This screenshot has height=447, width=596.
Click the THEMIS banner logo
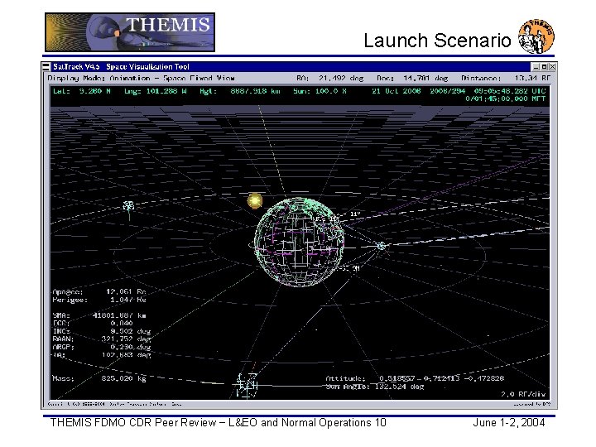coord(130,32)
